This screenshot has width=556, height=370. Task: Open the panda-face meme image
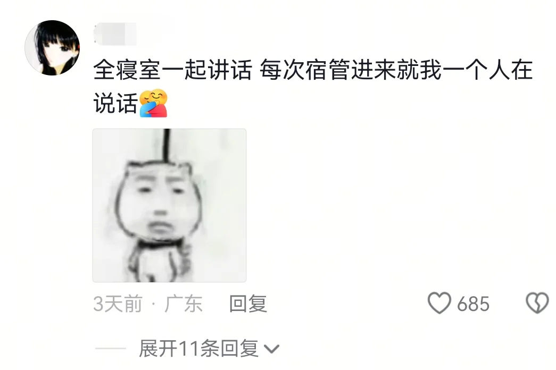click(170, 206)
